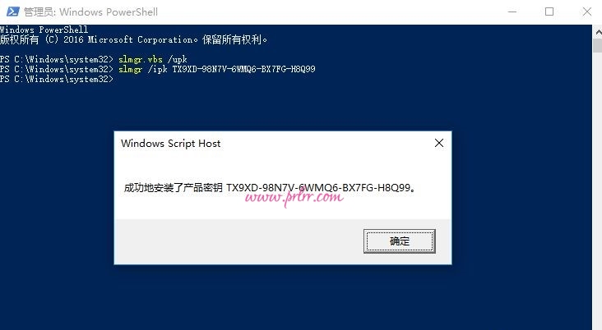This screenshot has width=602, height=330.
Task: Close the Windows Script Host dialog
Action: point(439,144)
